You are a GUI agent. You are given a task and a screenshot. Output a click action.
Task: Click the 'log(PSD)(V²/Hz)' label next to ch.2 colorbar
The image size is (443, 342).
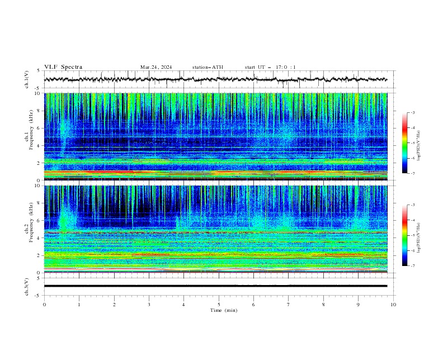coord(419,238)
